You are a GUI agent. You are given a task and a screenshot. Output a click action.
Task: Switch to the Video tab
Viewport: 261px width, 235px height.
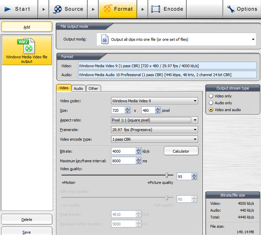(64, 88)
